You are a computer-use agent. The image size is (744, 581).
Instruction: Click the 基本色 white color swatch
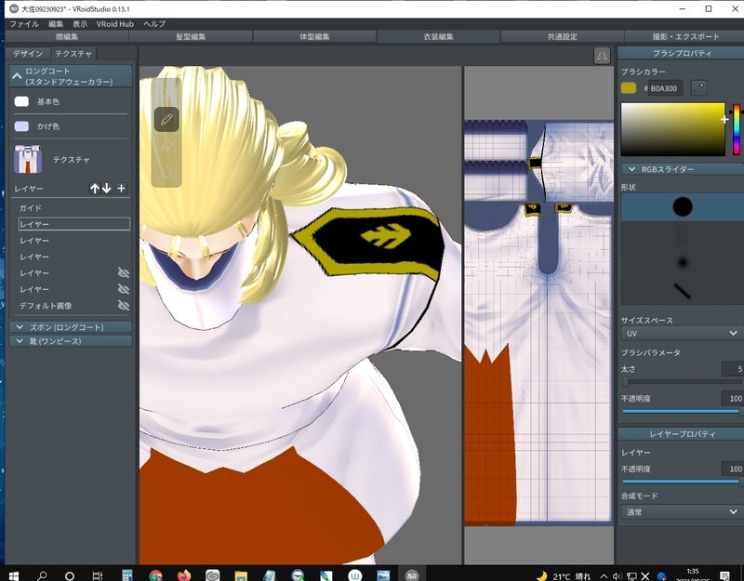pyautogui.click(x=21, y=101)
